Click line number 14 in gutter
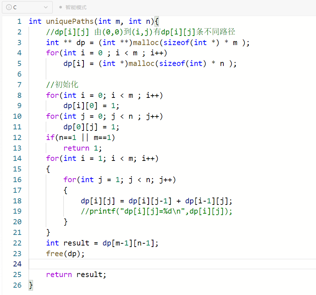The image size is (316, 295). click(x=17, y=158)
